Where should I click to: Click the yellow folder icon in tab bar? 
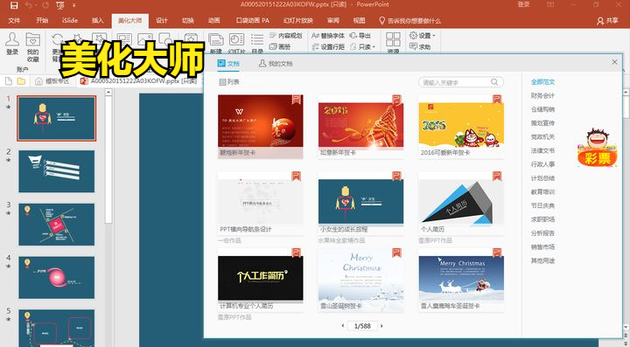21,81
